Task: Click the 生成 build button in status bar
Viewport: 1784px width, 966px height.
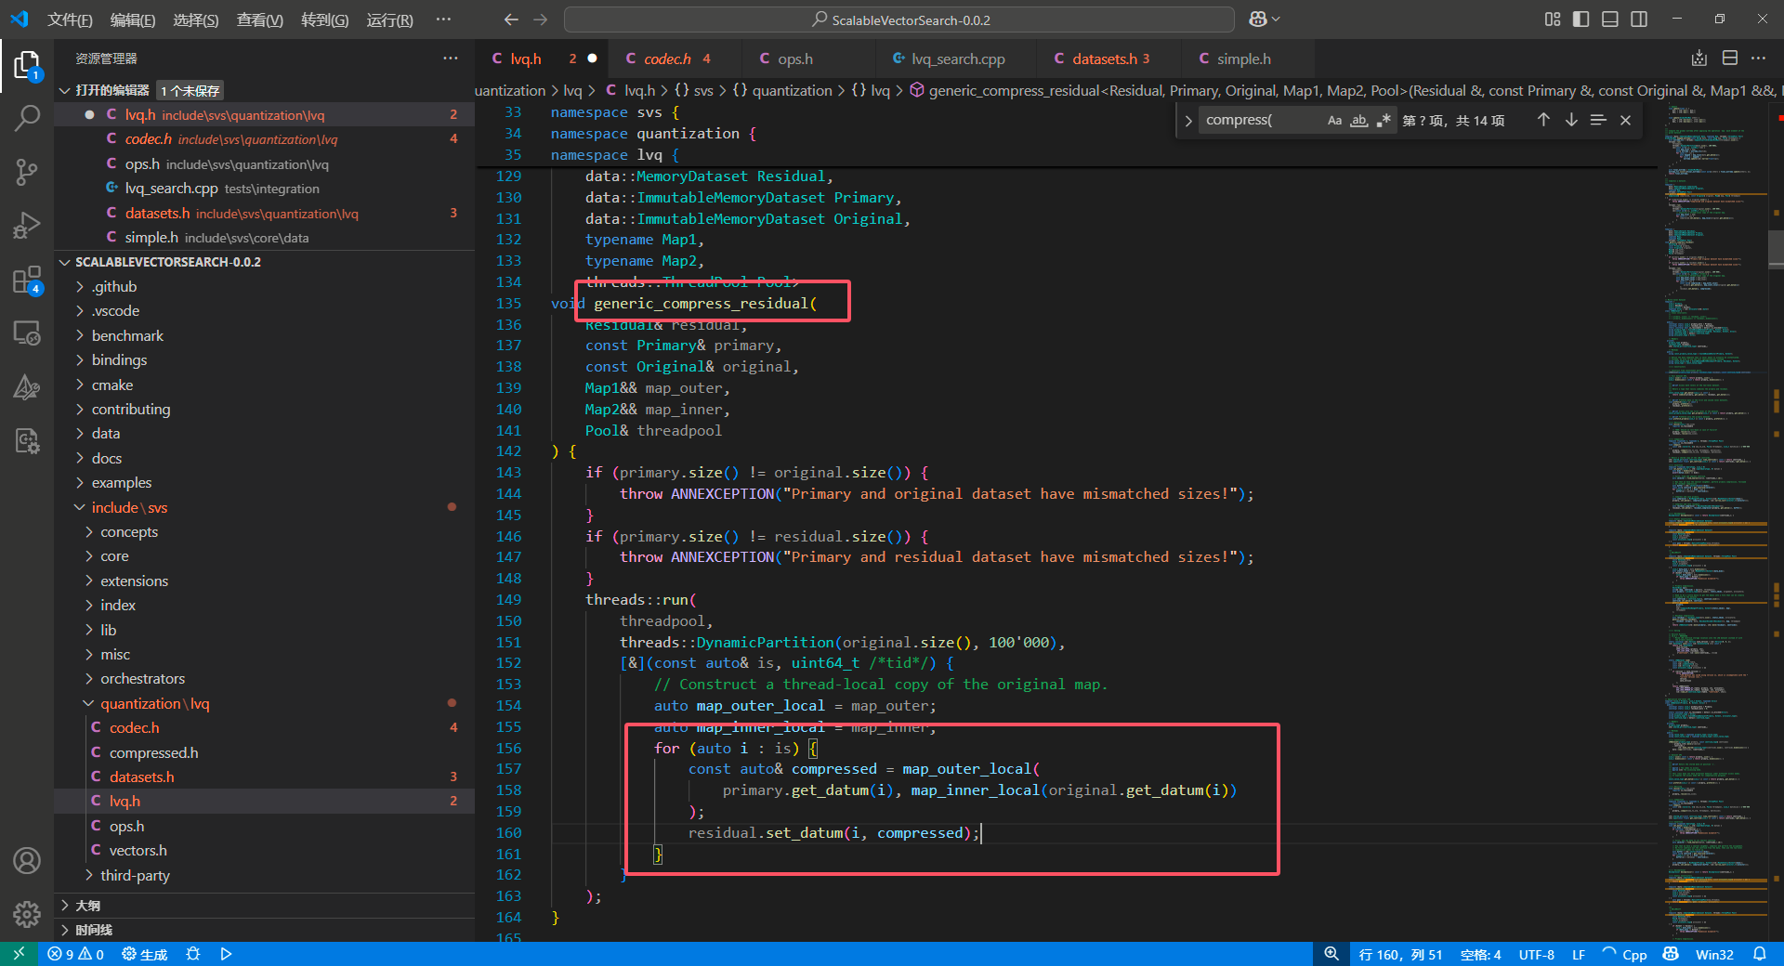Action: coord(145,954)
